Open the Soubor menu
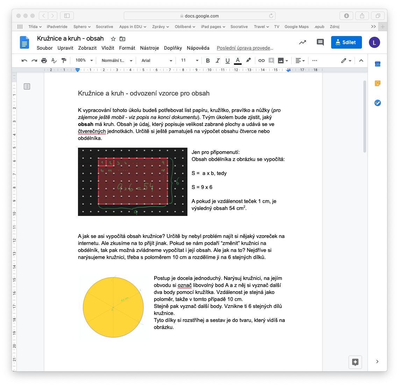 click(x=44, y=48)
